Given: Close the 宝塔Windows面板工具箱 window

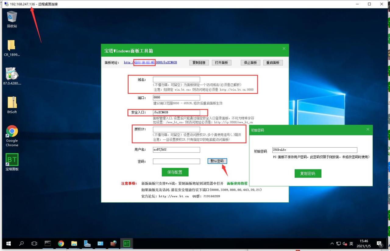Looking at the screenshot, I should tap(284, 49).
